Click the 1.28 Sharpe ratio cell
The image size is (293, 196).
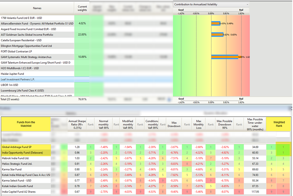[x=77, y=147]
